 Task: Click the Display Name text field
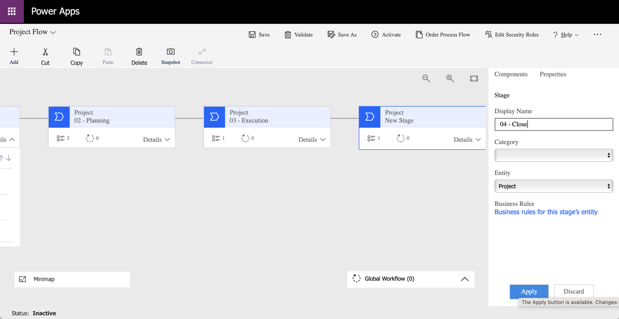(x=554, y=124)
